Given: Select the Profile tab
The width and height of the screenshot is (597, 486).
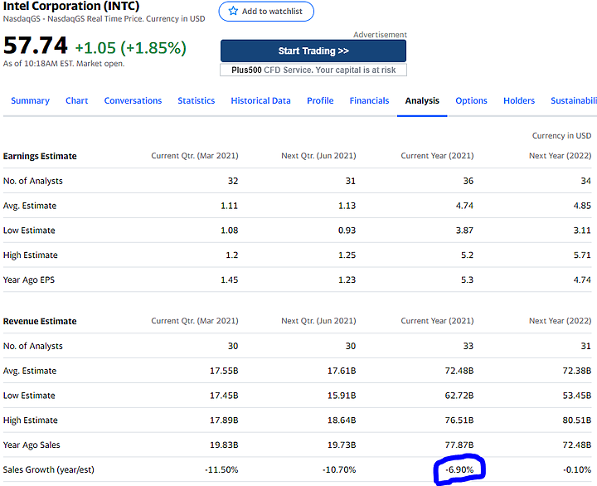Looking at the screenshot, I should [320, 100].
